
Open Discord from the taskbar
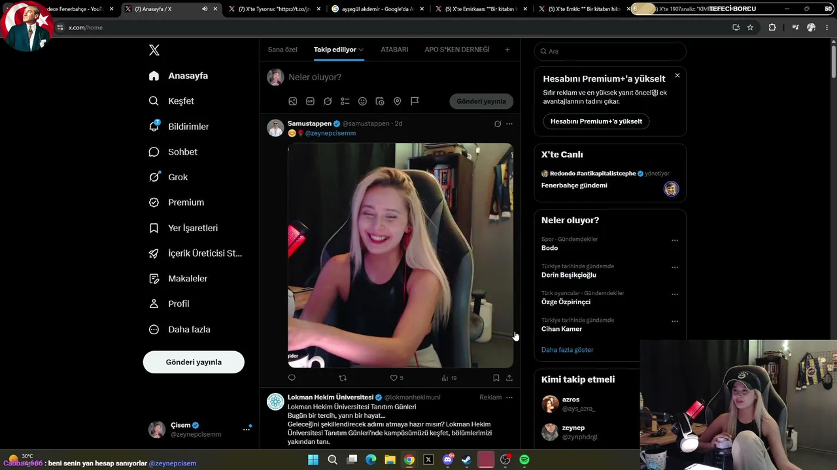[448, 460]
